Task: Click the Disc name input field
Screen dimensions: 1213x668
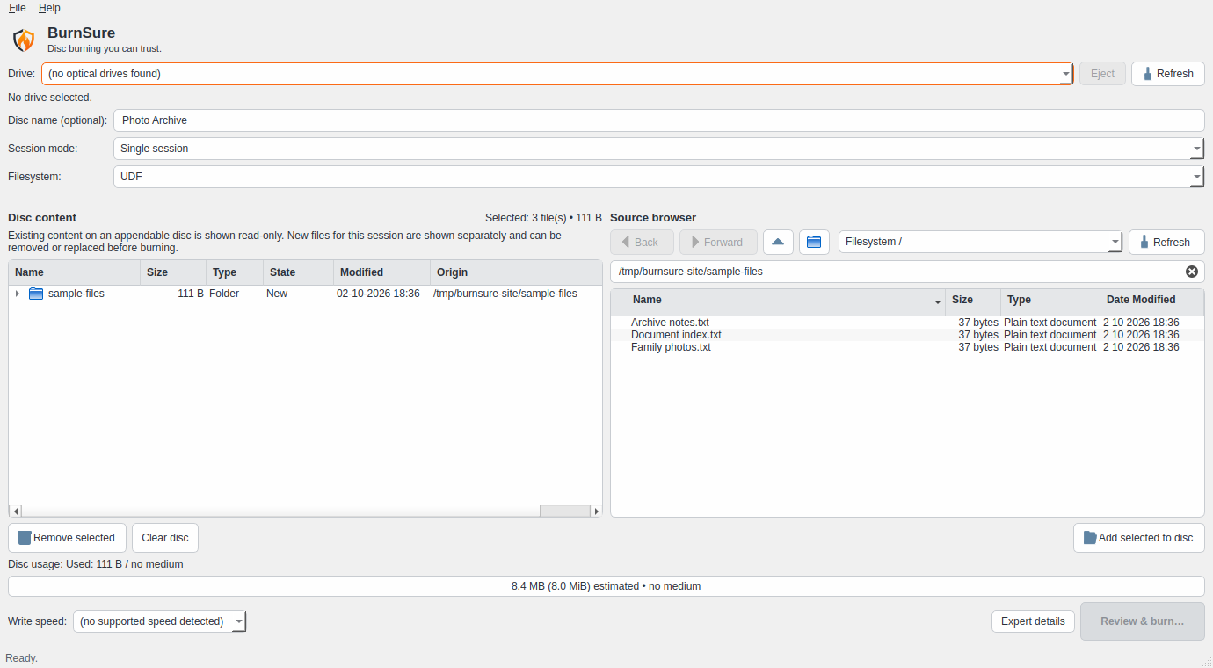Action: tap(658, 120)
